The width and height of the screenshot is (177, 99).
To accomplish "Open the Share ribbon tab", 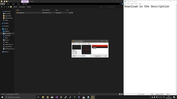I will point(13,4).
